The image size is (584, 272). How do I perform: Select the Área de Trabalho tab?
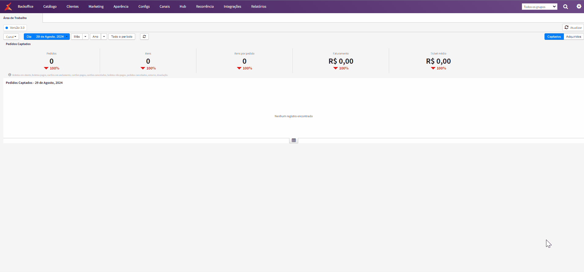pyautogui.click(x=15, y=18)
